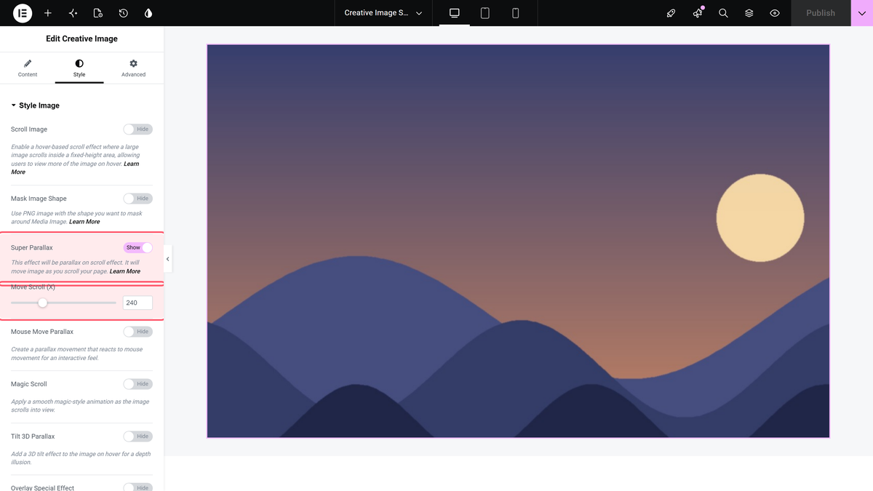
Task: Open the revision history icon
Action: tap(124, 13)
